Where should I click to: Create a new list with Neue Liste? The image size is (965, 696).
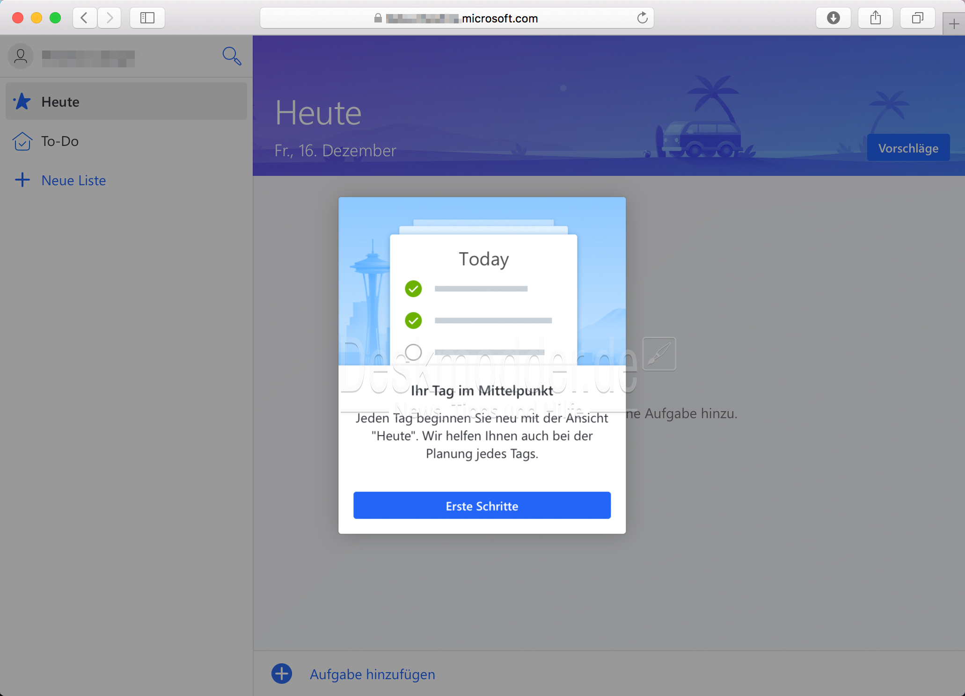(73, 180)
